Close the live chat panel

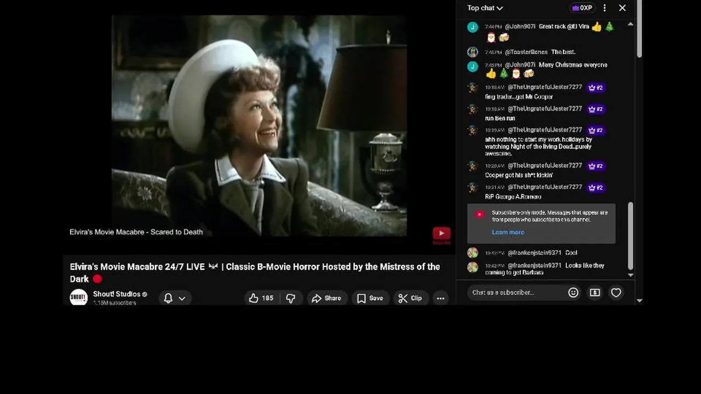point(622,8)
